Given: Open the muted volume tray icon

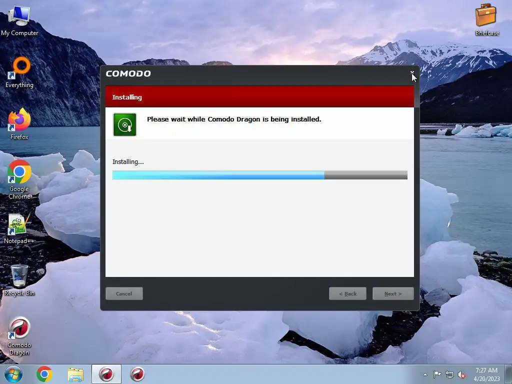Looking at the screenshot, I should click(461, 374).
